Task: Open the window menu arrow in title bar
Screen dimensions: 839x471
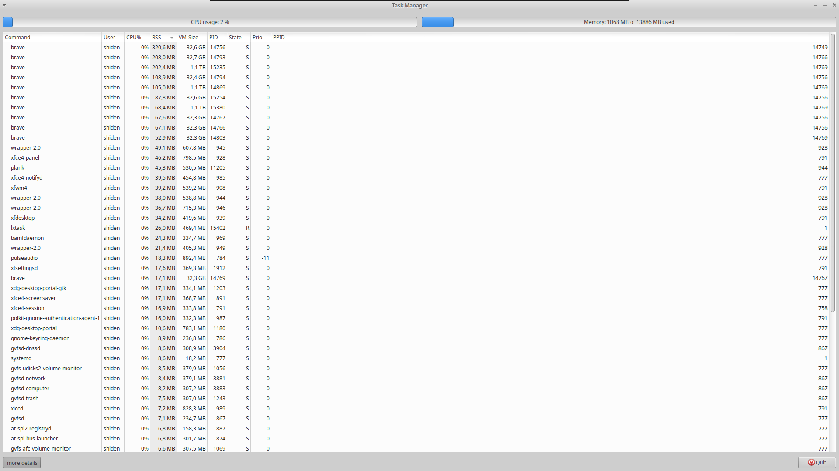Action: [x=4, y=5]
